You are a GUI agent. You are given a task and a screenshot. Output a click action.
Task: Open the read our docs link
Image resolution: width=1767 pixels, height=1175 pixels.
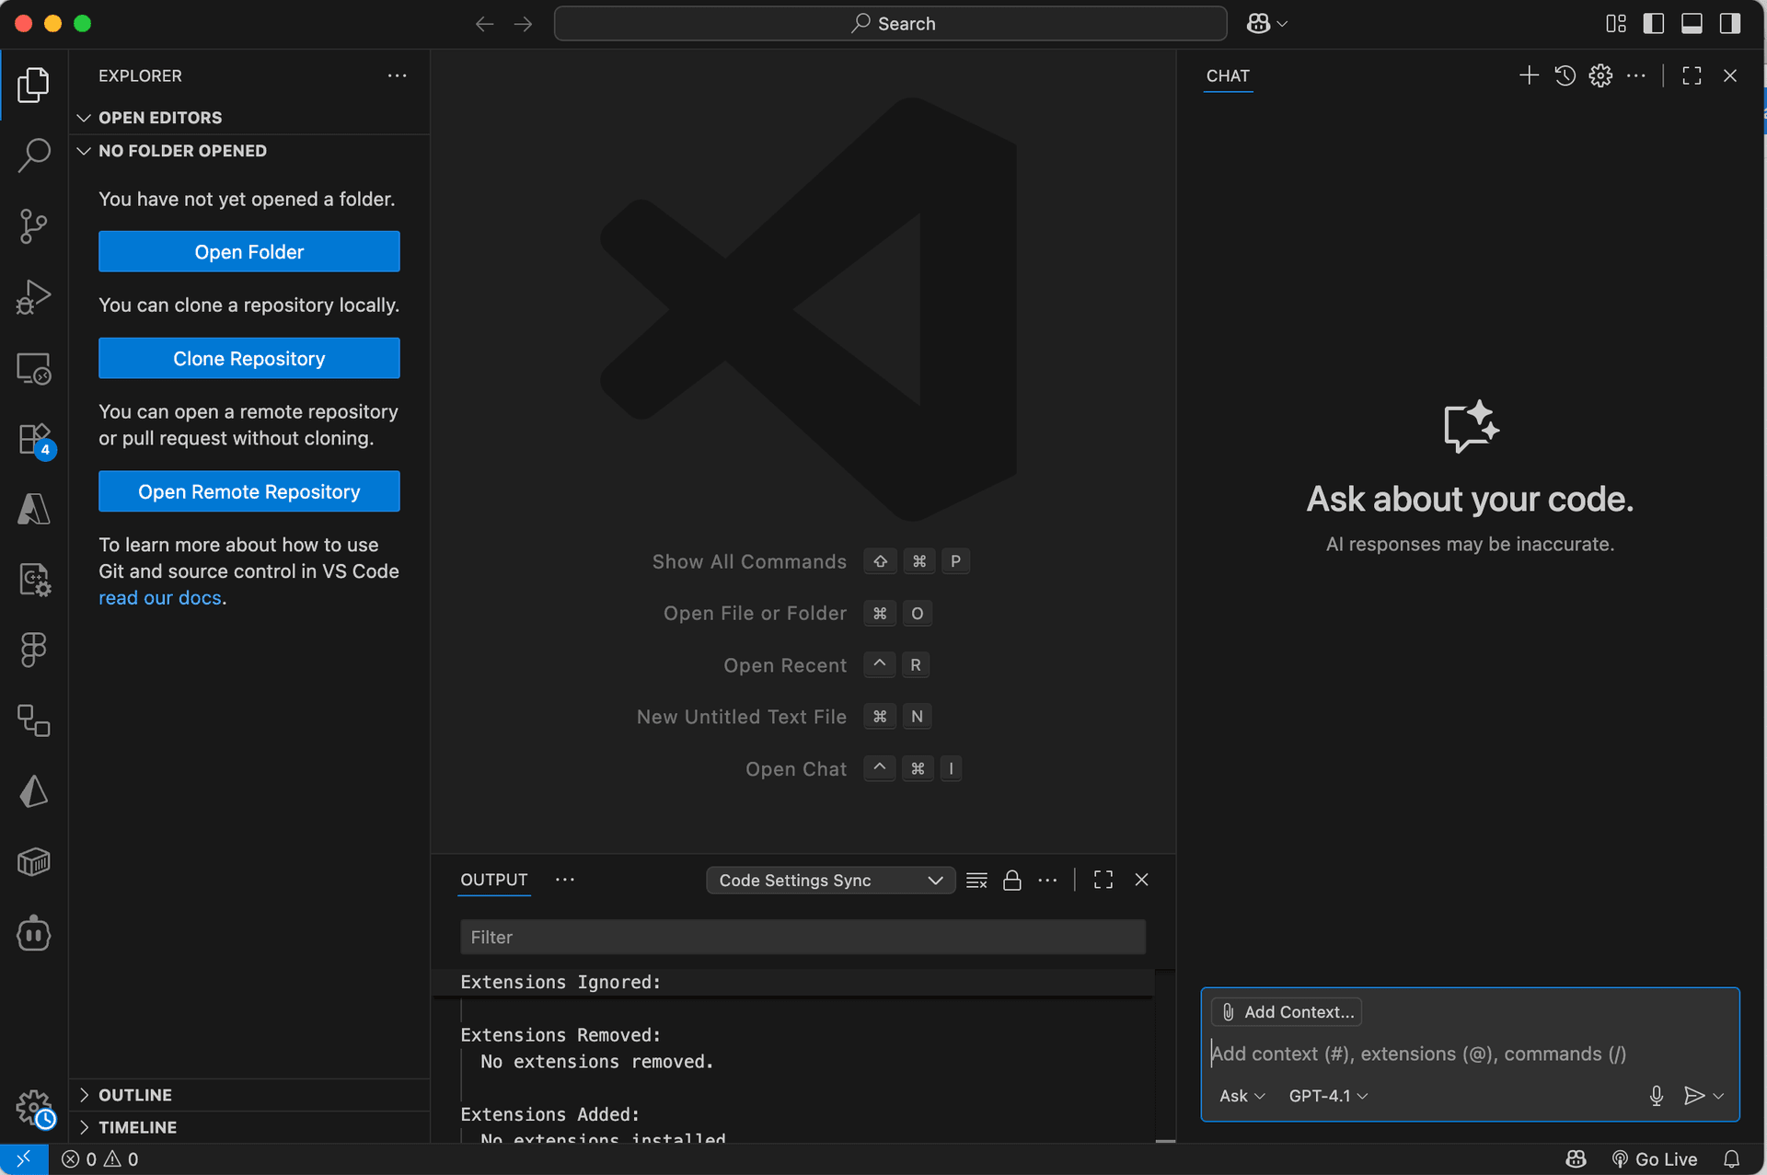click(x=159, y=597)
